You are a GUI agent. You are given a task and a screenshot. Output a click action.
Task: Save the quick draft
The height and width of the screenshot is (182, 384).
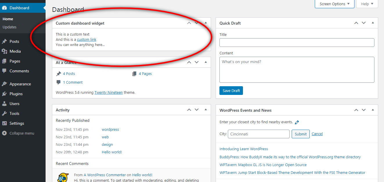(x=231, y=91)
